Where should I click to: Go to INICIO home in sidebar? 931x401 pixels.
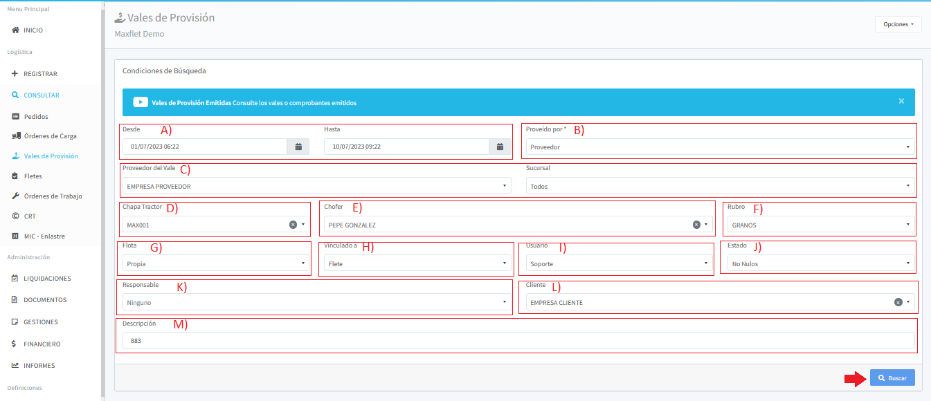coord(33,30)
